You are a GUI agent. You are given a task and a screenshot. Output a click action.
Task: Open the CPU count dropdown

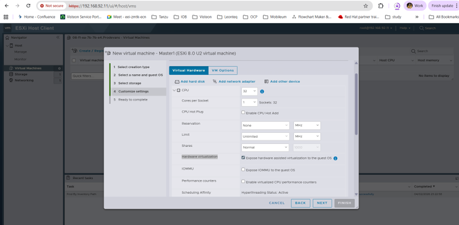pyautogui.click(x=250, y=91)
